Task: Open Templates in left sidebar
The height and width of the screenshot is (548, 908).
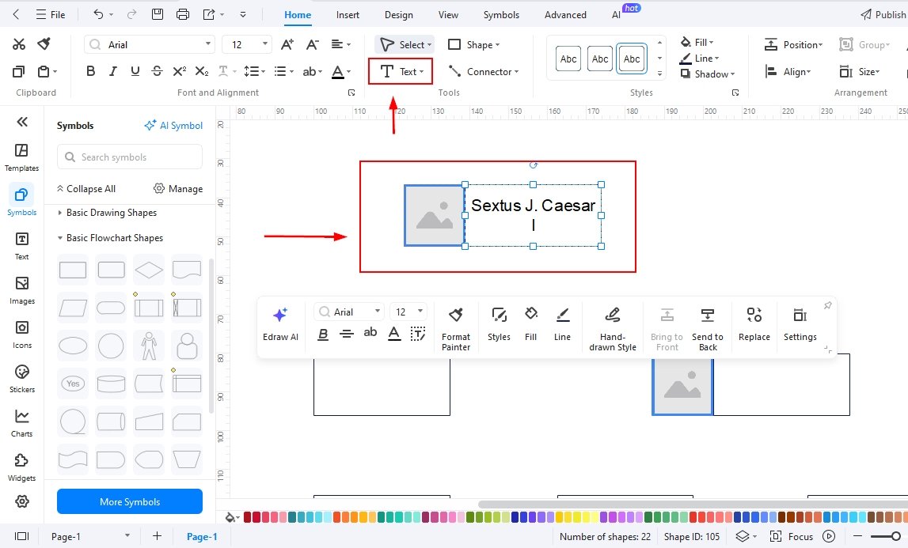Action: pos(21,157)
